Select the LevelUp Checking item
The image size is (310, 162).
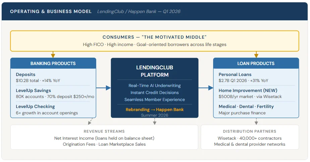(35, 107)
